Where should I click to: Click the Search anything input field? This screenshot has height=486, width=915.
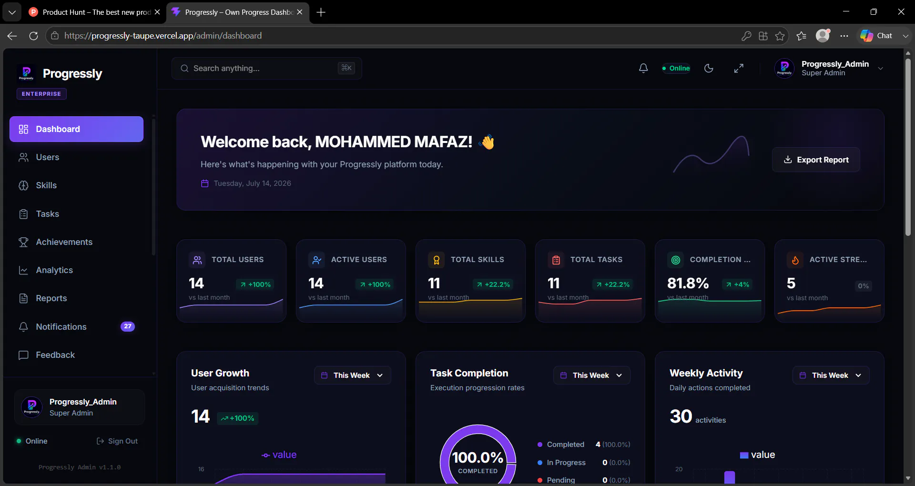[267, 69]
